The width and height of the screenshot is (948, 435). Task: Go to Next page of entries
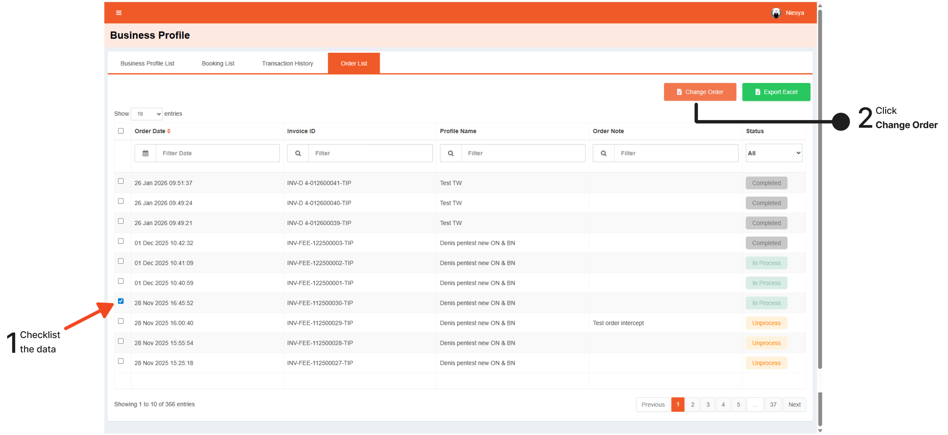click(794, 405)
